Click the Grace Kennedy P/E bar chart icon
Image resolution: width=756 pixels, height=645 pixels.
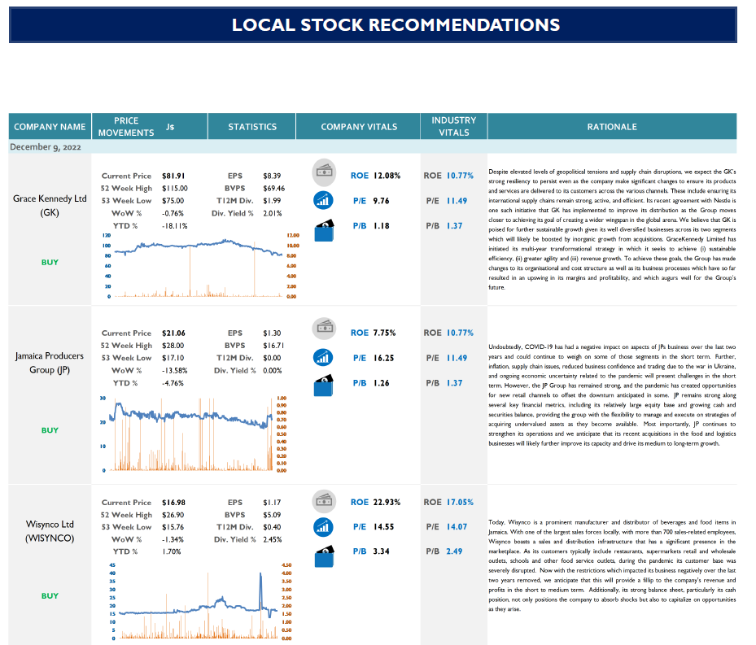pos(323,200)
